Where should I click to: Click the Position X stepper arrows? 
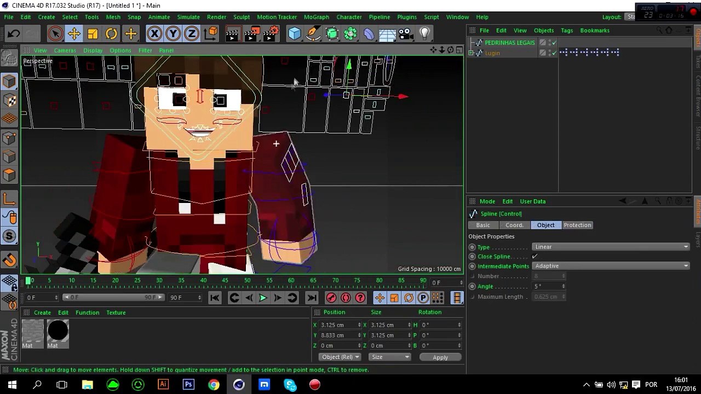click(359, 325)
